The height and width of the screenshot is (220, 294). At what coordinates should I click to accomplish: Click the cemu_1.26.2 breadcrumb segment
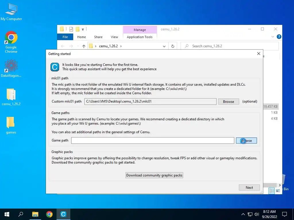[108, 46]
